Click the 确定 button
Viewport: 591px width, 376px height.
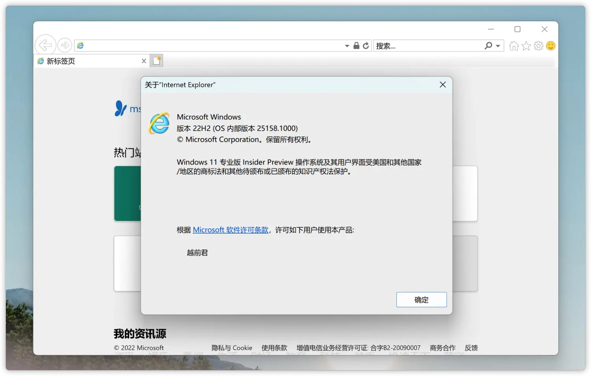tap(422, 300)
